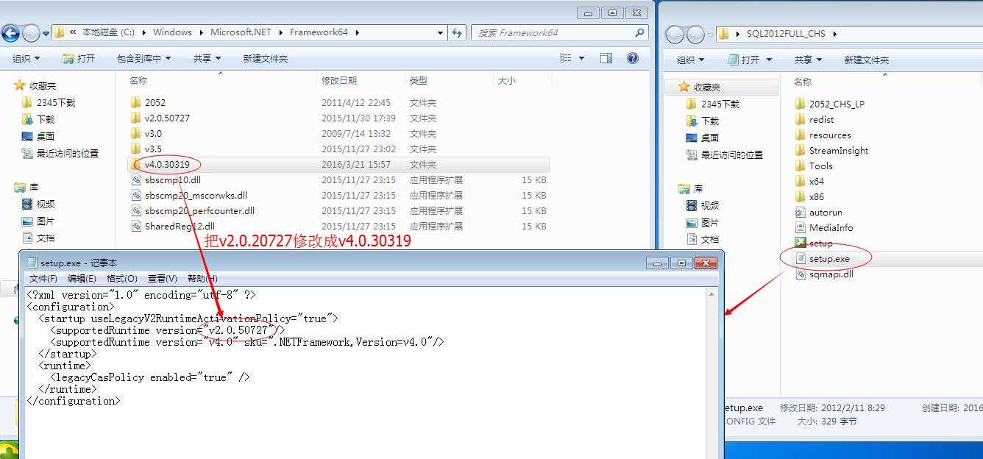This screenshot has height=459, width=983.
Task: Open 共享 dropdown in SQL2012FULL_CHS window
Action: (808, 60)
